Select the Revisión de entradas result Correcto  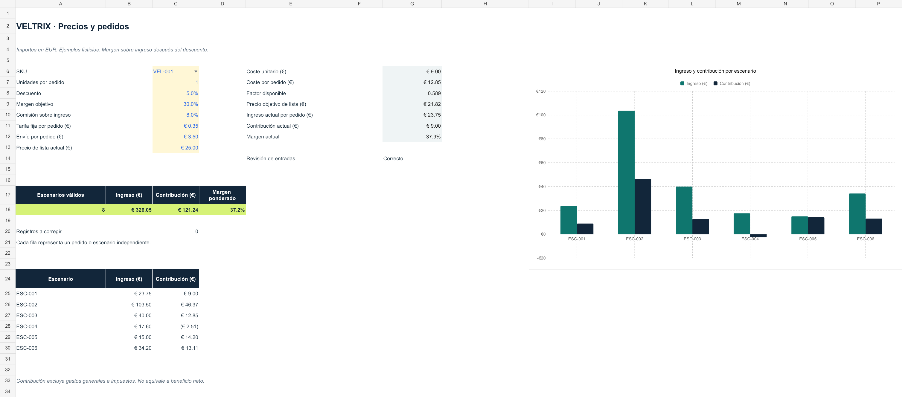(412, 158)
